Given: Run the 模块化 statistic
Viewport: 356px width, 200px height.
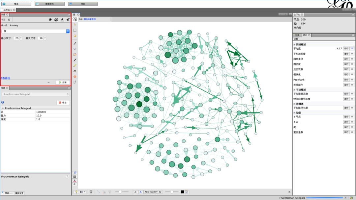Looking at the screenshot, I should pyautogui.click(x=346, y=74).
